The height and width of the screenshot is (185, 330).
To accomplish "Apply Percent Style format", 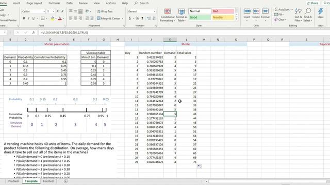I will click(137, 18).
